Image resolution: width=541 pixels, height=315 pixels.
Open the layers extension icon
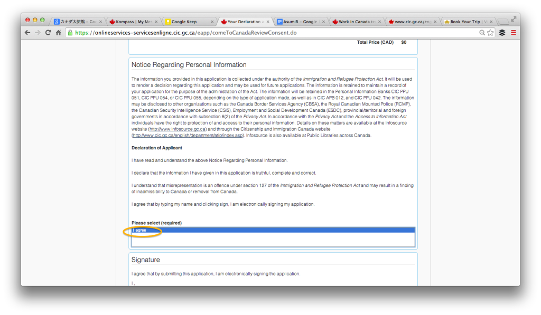pos(502,33)
